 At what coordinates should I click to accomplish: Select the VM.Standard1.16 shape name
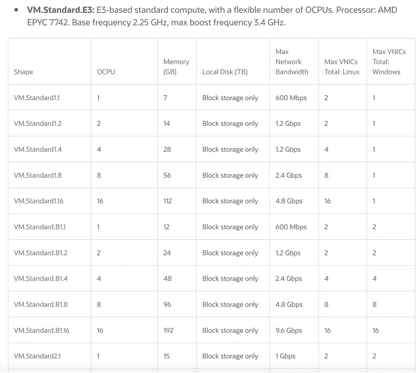(x=39, y=201)
